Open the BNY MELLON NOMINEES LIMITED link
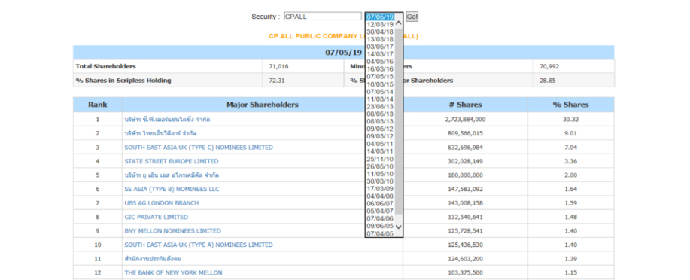690x280 pixels. pos(172,231)
